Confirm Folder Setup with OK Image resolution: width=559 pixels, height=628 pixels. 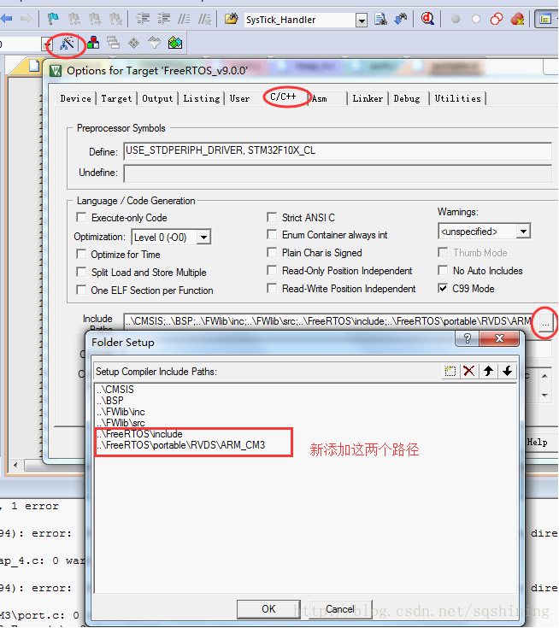tap(268, 609)
